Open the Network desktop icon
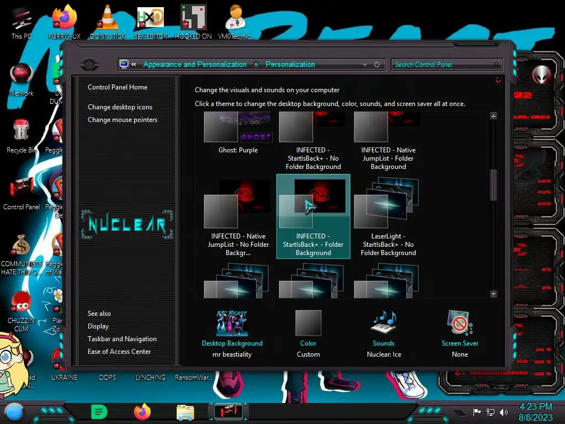 click(x=22, y=79)
